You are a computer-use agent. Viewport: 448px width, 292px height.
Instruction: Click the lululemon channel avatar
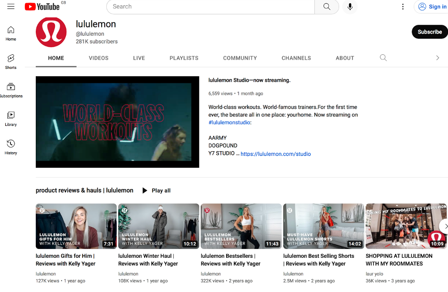point(51,32)
